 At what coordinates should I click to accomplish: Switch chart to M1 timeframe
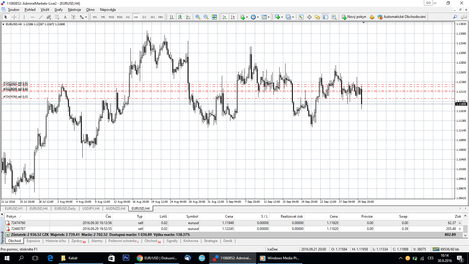coord(95,17)
